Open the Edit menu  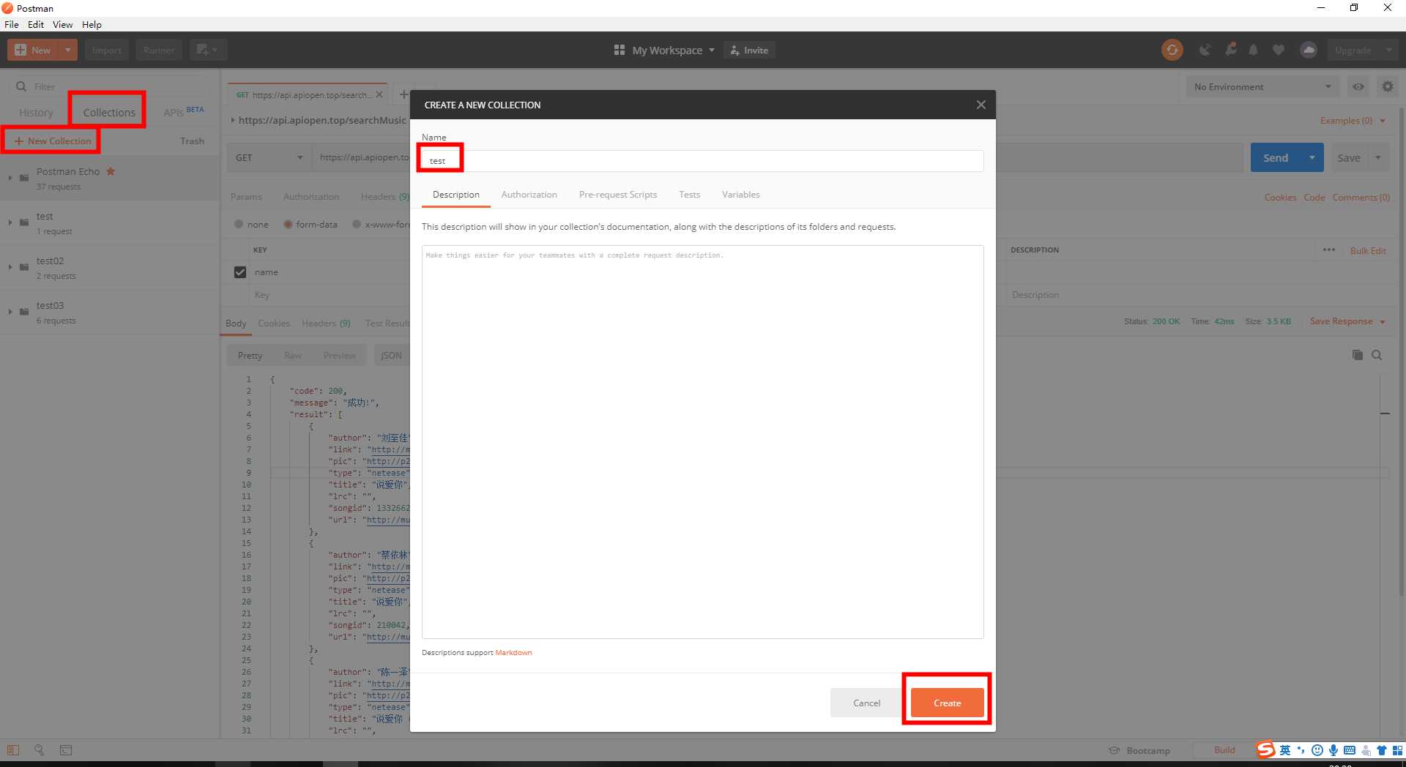tap(36, 24)
